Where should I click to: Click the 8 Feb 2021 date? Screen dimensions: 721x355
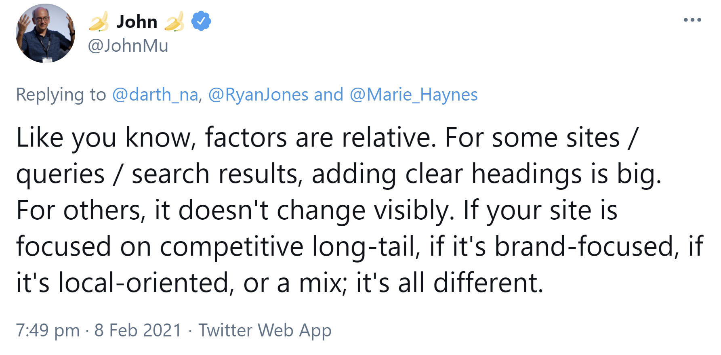138,330
